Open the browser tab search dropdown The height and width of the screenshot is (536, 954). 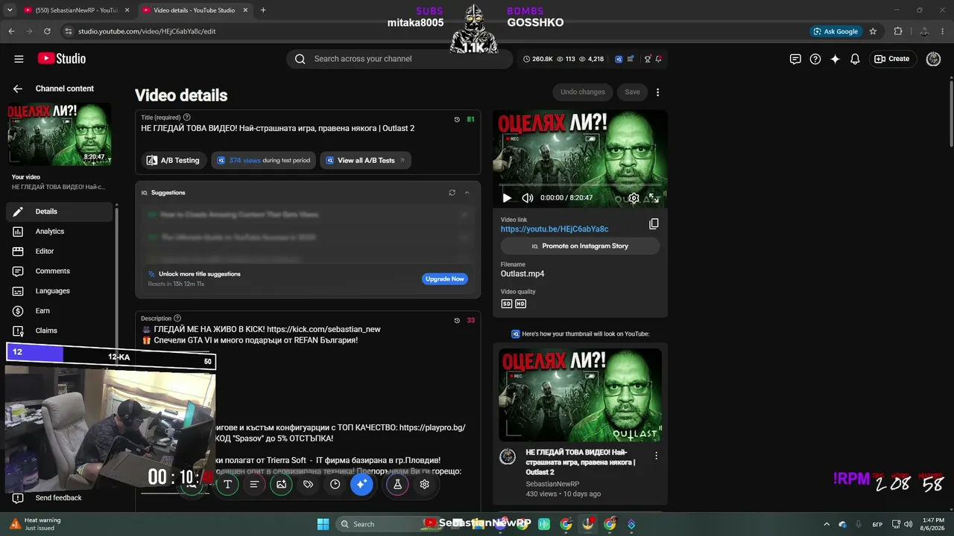click(x=10, y=10)
